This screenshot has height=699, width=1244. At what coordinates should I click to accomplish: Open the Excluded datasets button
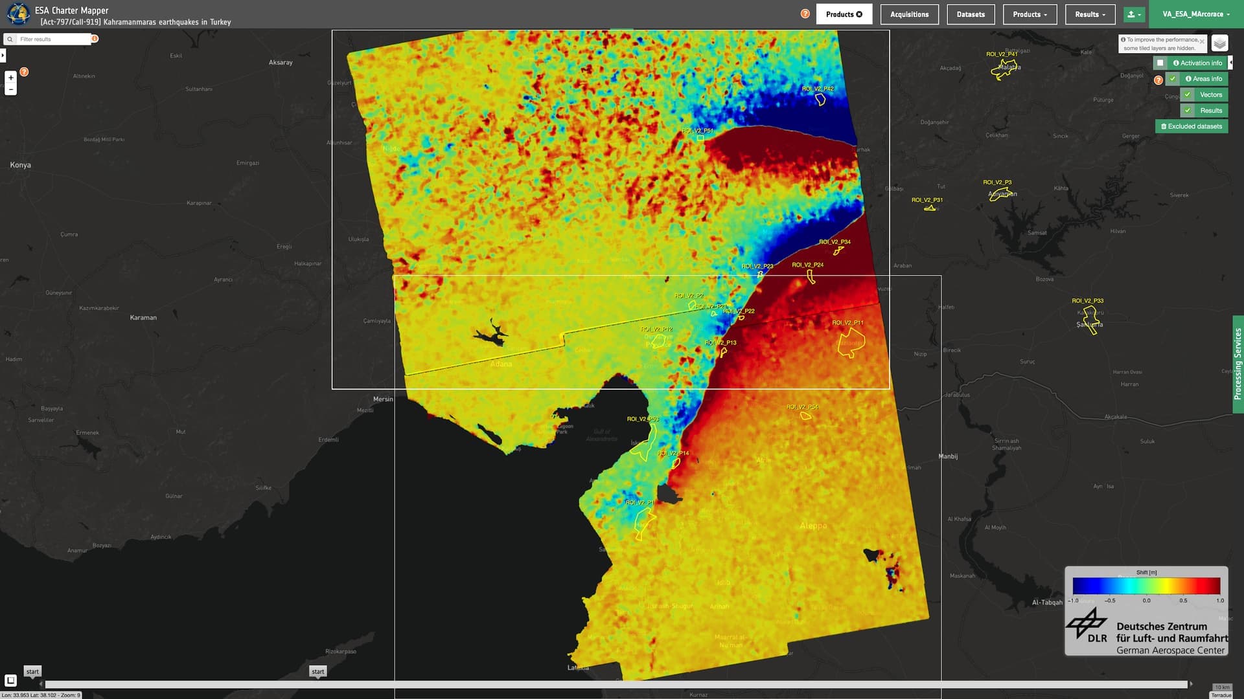(x=1191, y=127)
